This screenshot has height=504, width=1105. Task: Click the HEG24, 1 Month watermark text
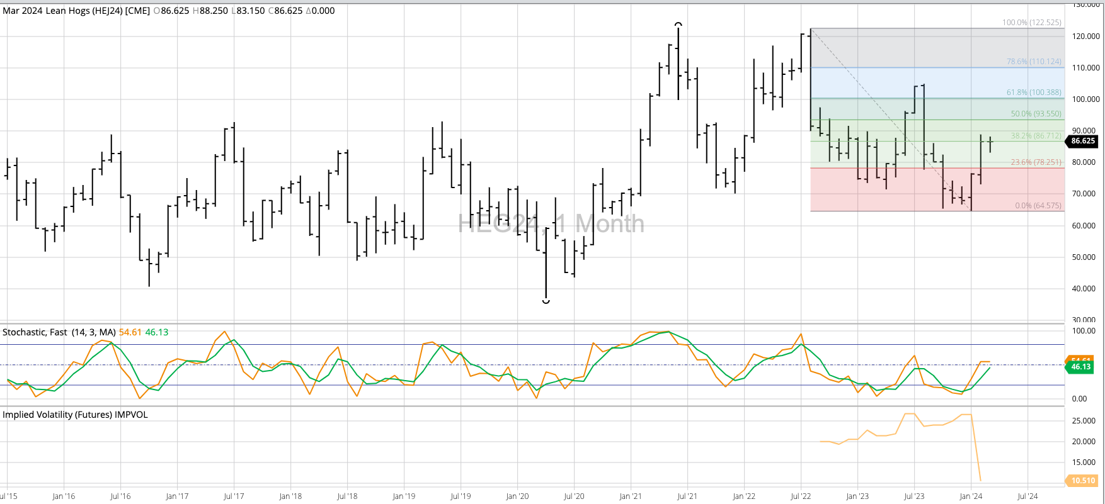(x=551, y=224)
